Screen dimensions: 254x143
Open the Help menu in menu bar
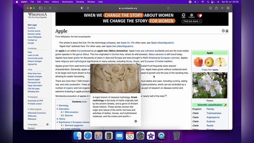100,2
